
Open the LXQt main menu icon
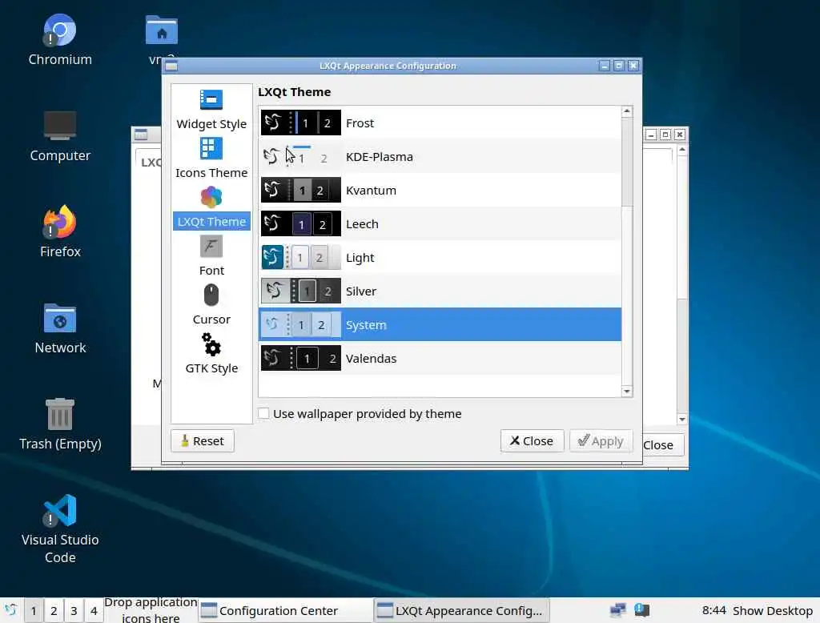10,610
